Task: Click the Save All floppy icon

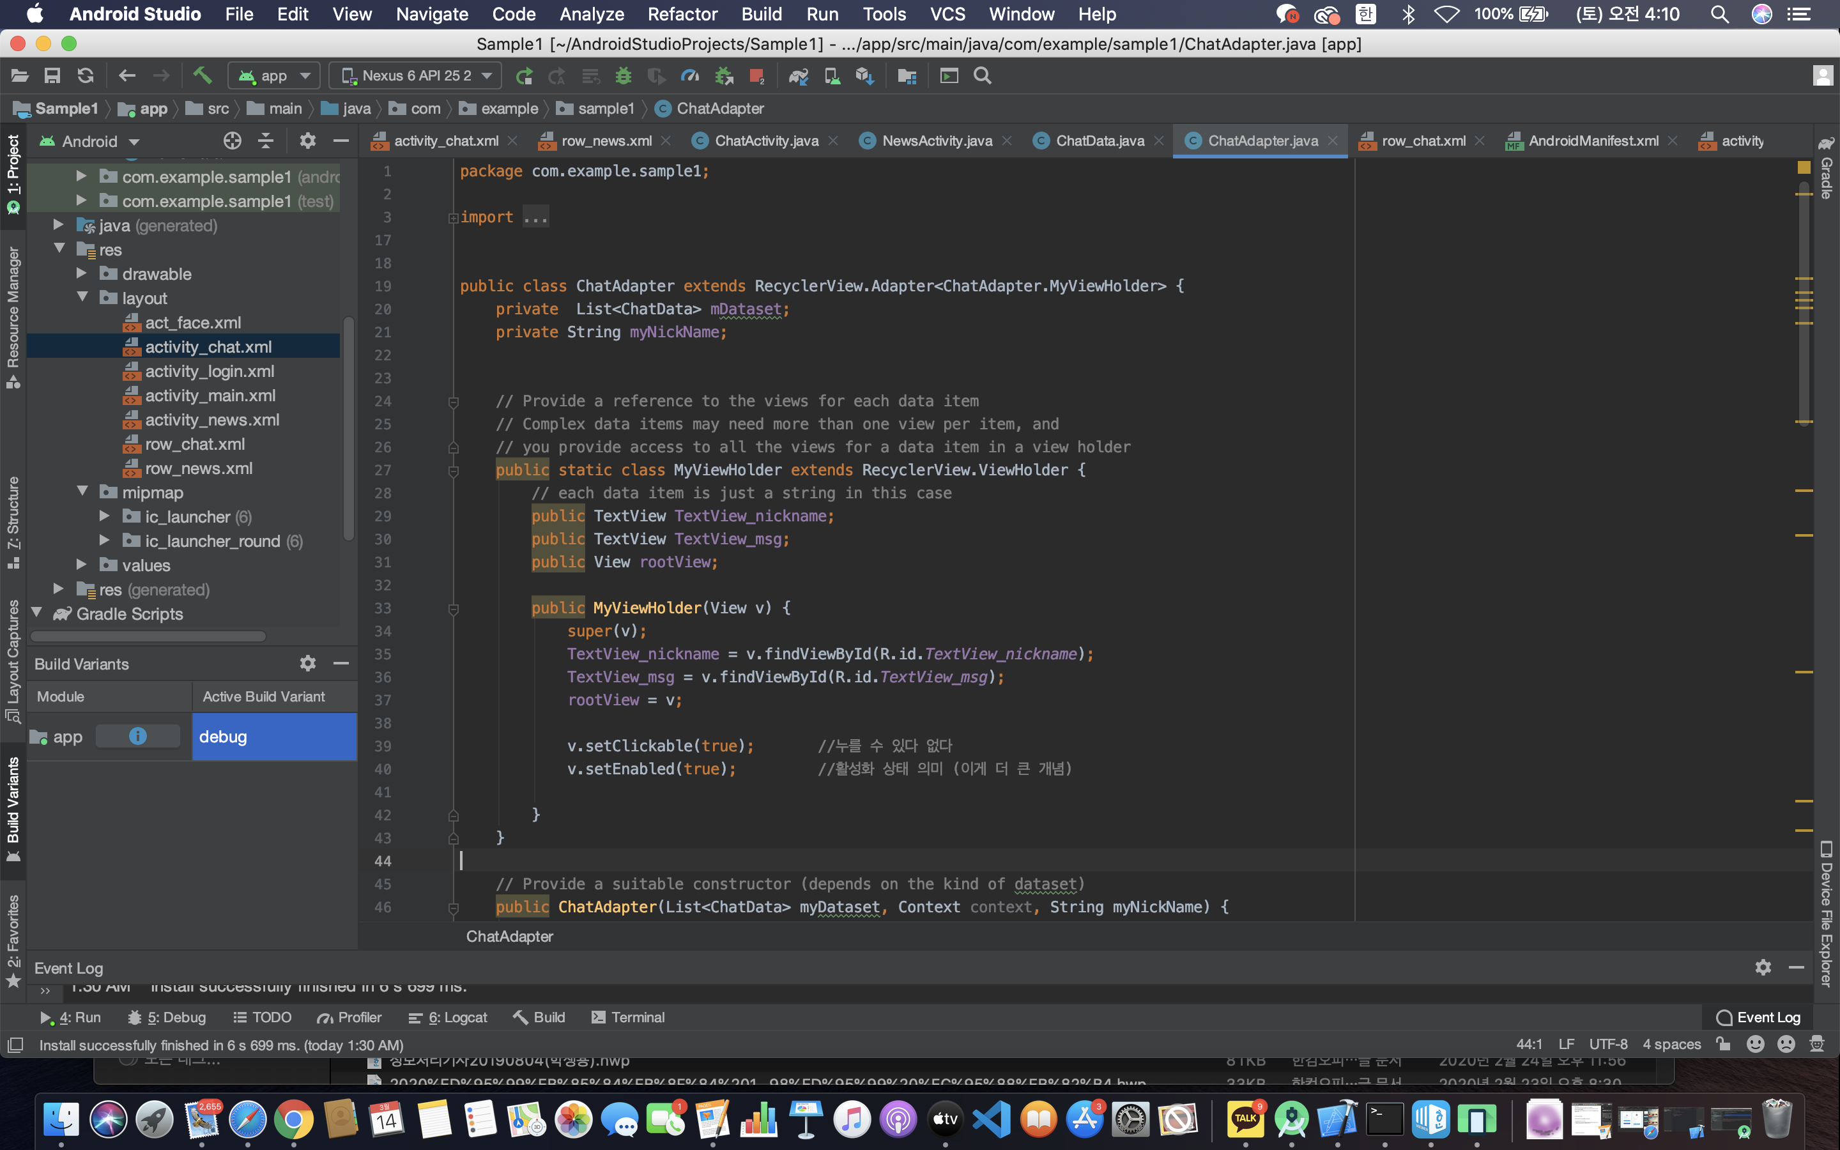Action: (52, 75)
